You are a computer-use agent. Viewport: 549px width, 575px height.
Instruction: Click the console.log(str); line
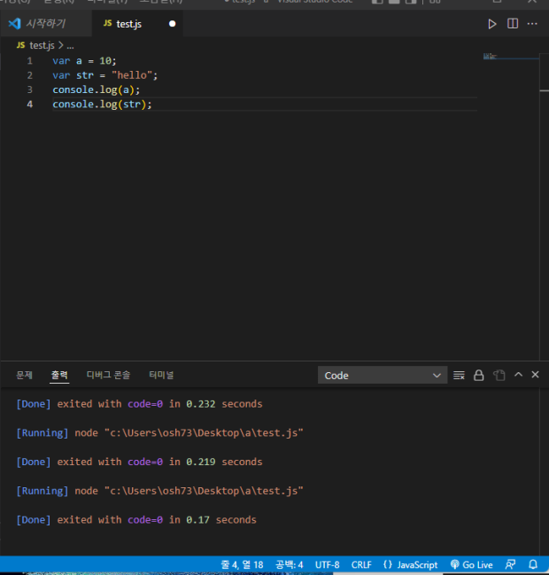click(x=102, y=105)
